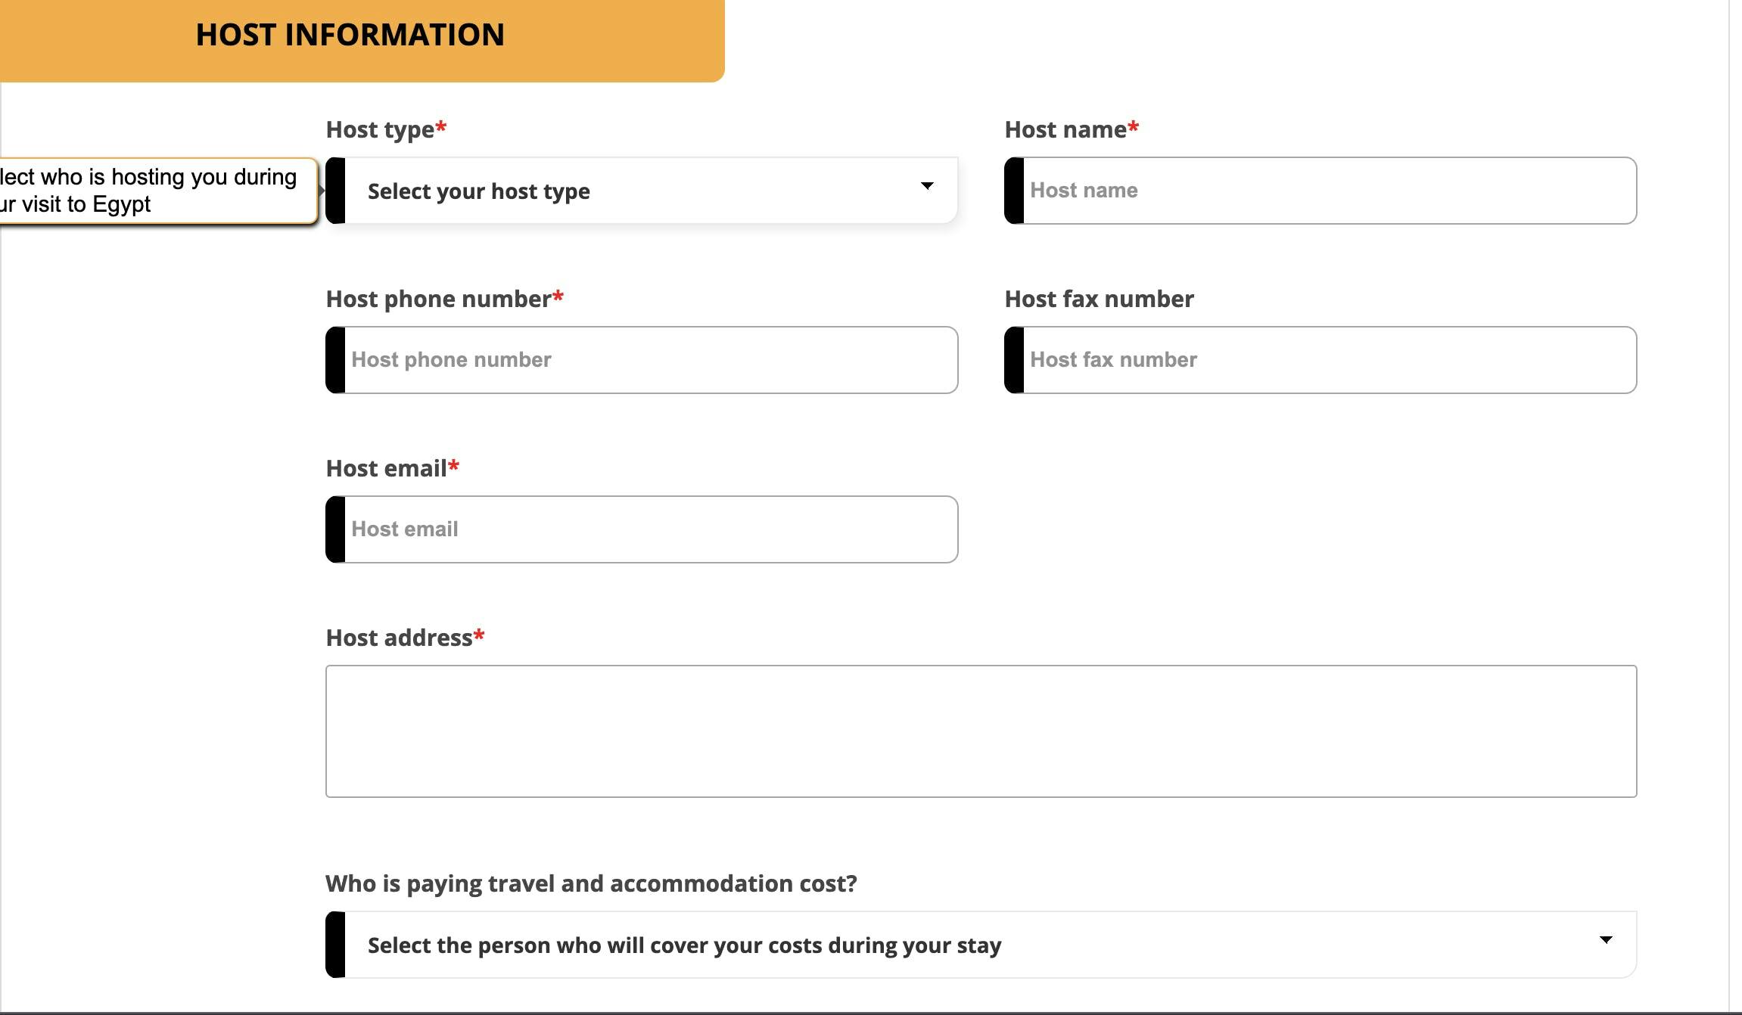Focus the Host name input field
This screenshot has width=1742, height=1015.
pos(1329,191)
